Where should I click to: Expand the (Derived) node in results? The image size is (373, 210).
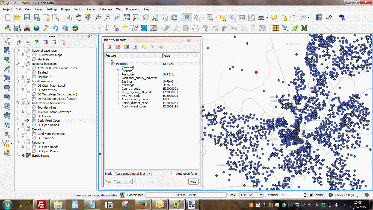(118, 67)
